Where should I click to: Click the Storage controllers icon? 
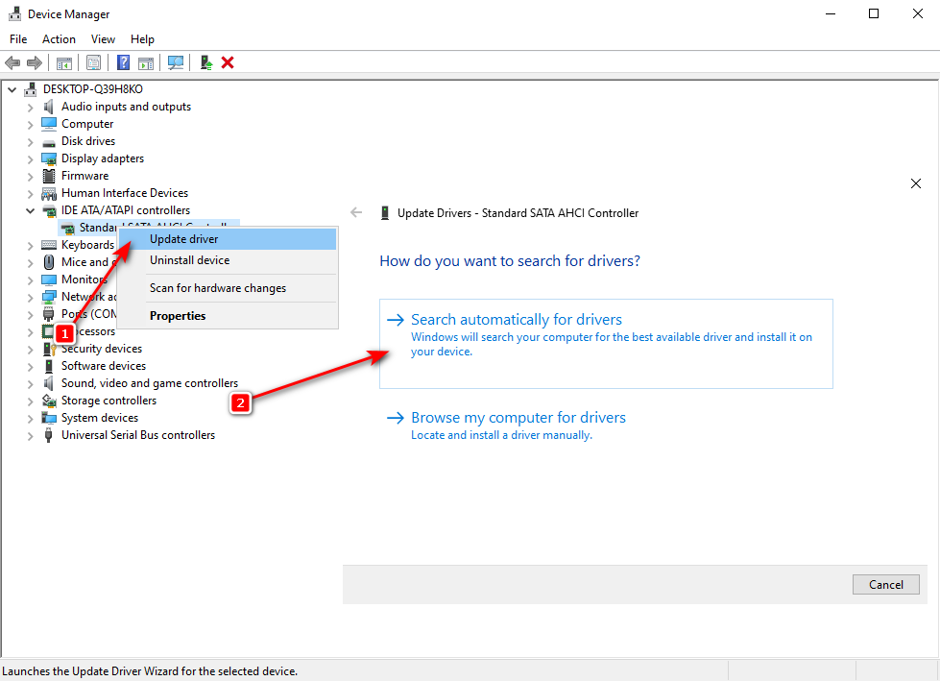pos(49,401)
